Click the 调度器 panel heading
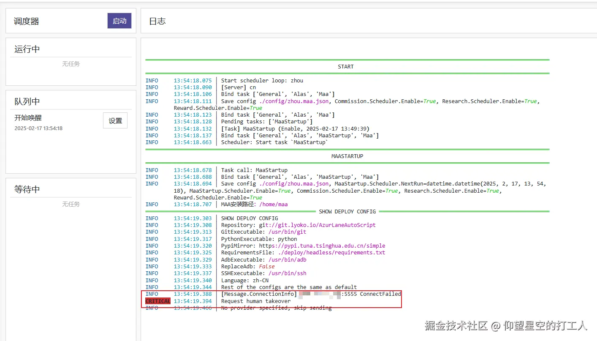This screenshot has height=341, width=597. (27, 21)
